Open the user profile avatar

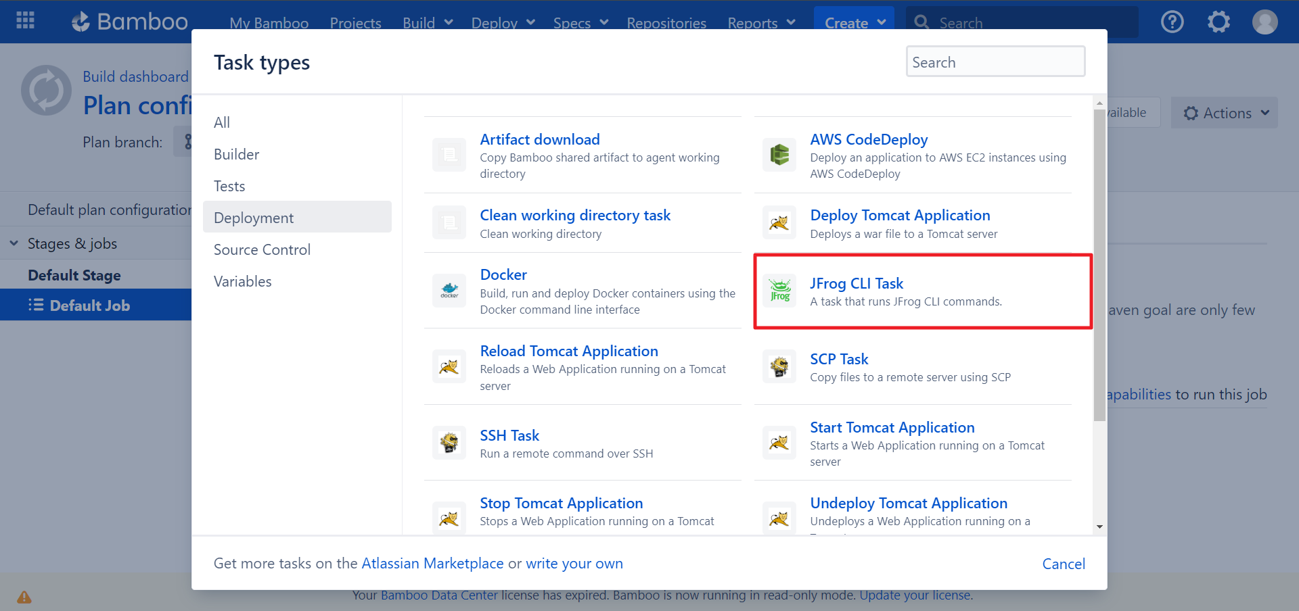pyautogui.click(x=1264, y=22)
